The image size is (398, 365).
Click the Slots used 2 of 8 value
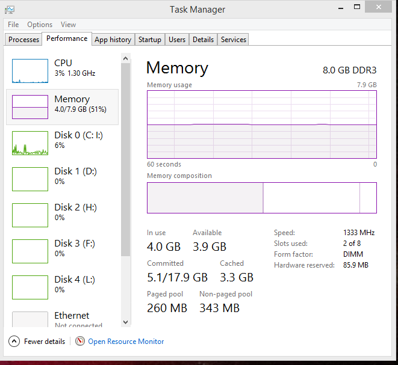click(x=352, y=244)
